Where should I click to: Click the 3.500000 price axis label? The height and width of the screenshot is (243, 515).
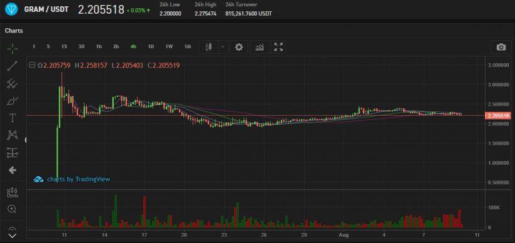(499, 65)
